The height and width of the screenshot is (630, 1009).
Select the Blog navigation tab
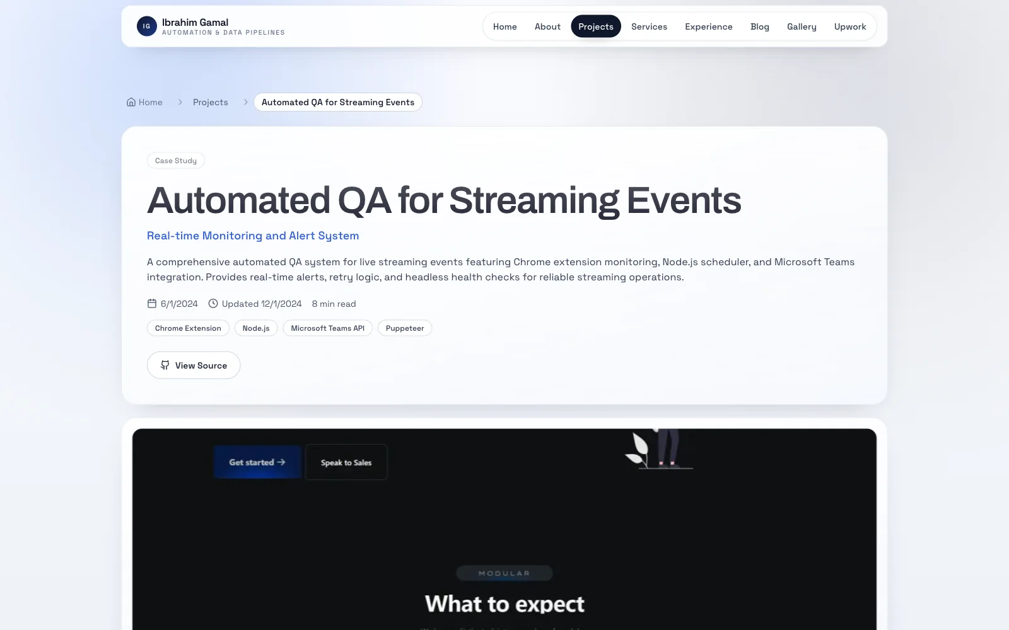[759, 26]
